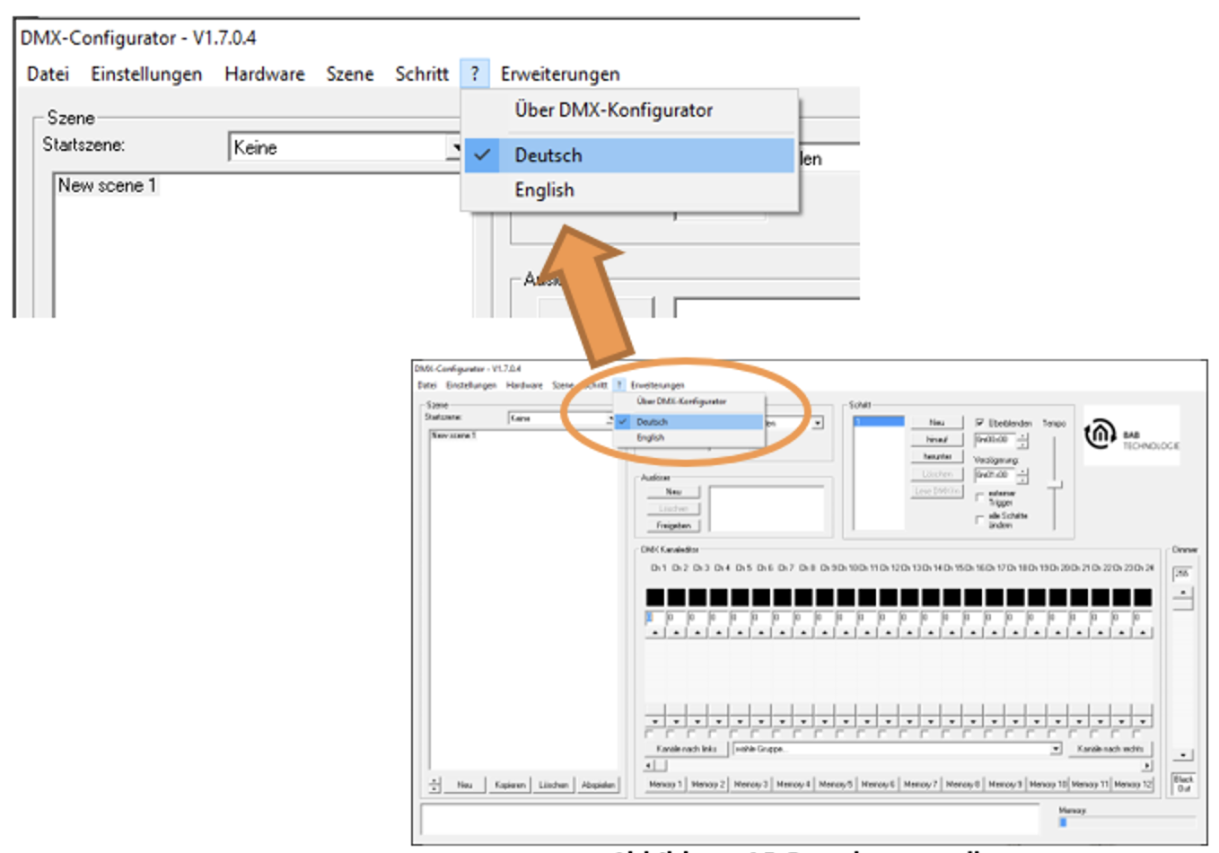
Task: Click the Ch 12 black color swatch
Action: [888, 597]
